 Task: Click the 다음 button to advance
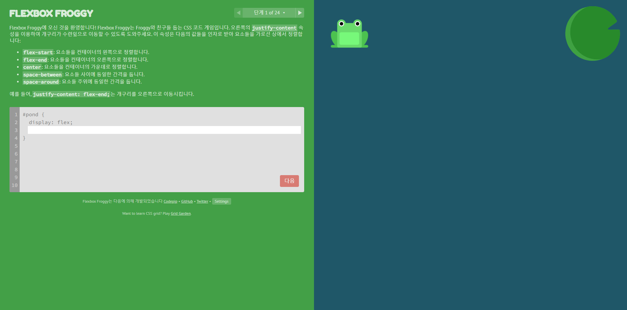pos(289,181)
